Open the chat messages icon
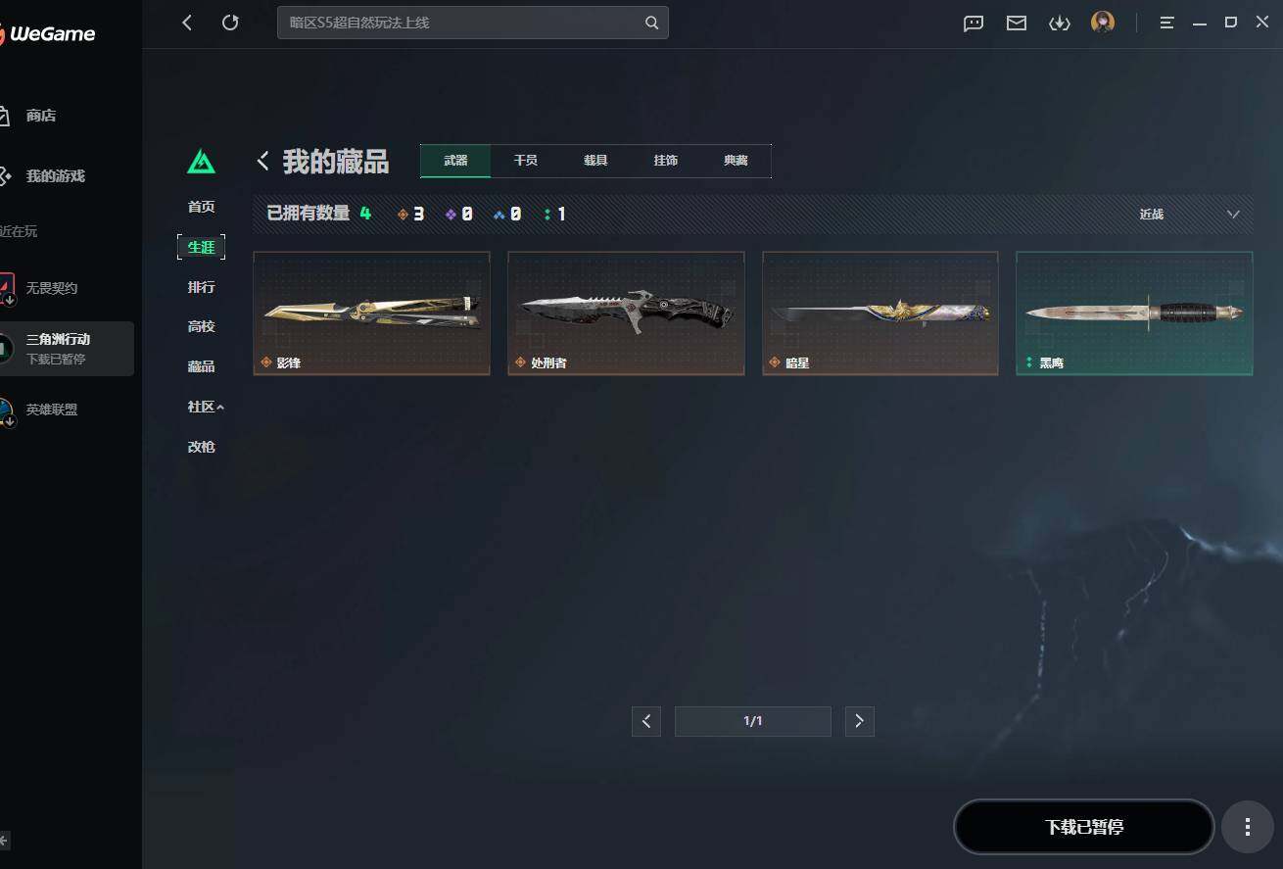 tap(974, 24)
